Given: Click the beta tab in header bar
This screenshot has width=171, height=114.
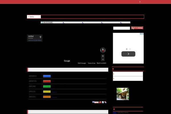Looking at the screenshot, I should pyautogui.click(x=34, y=17).
